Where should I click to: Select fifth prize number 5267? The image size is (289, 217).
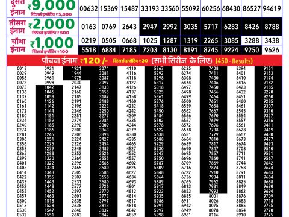tap(158, 69)
